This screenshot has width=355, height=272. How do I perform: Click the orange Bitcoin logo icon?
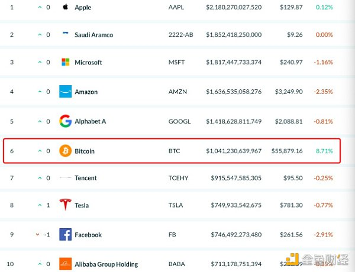(x=65, y=151)
